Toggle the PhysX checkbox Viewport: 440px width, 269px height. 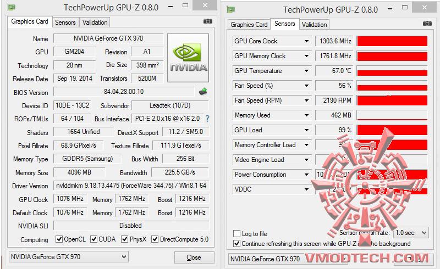coord(124,239)
